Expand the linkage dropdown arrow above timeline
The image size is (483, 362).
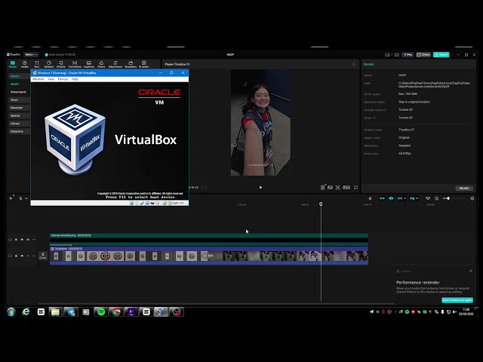click(x=405, y=198)
